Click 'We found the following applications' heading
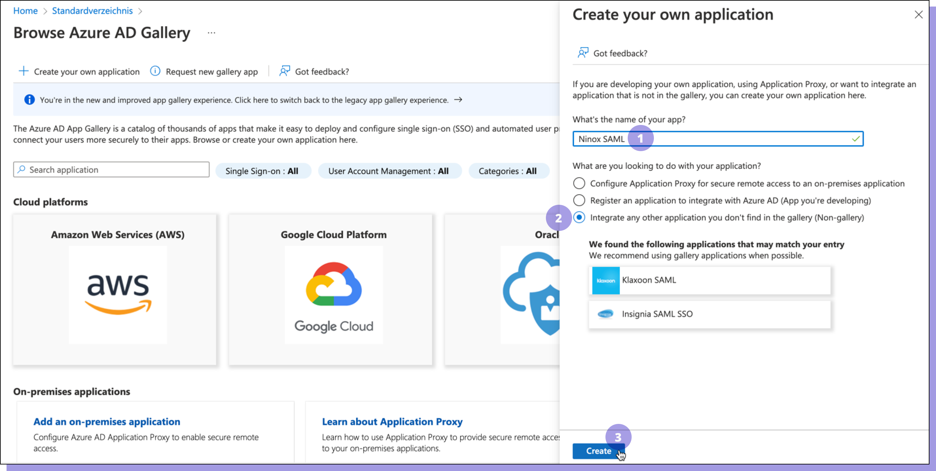Viewport: 936px width, 471px height. (716, 244)
